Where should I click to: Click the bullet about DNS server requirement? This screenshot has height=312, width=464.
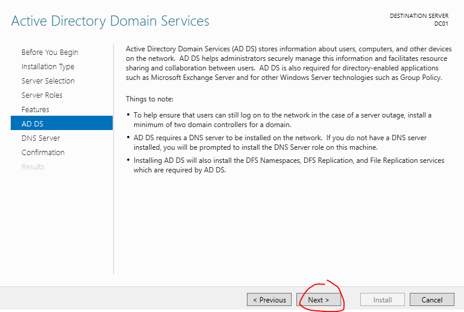tap(280, 143)
